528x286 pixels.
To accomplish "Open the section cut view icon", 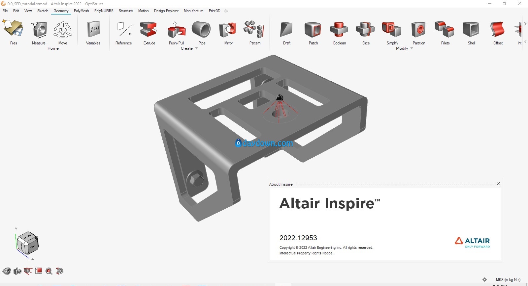I will 28,271.
